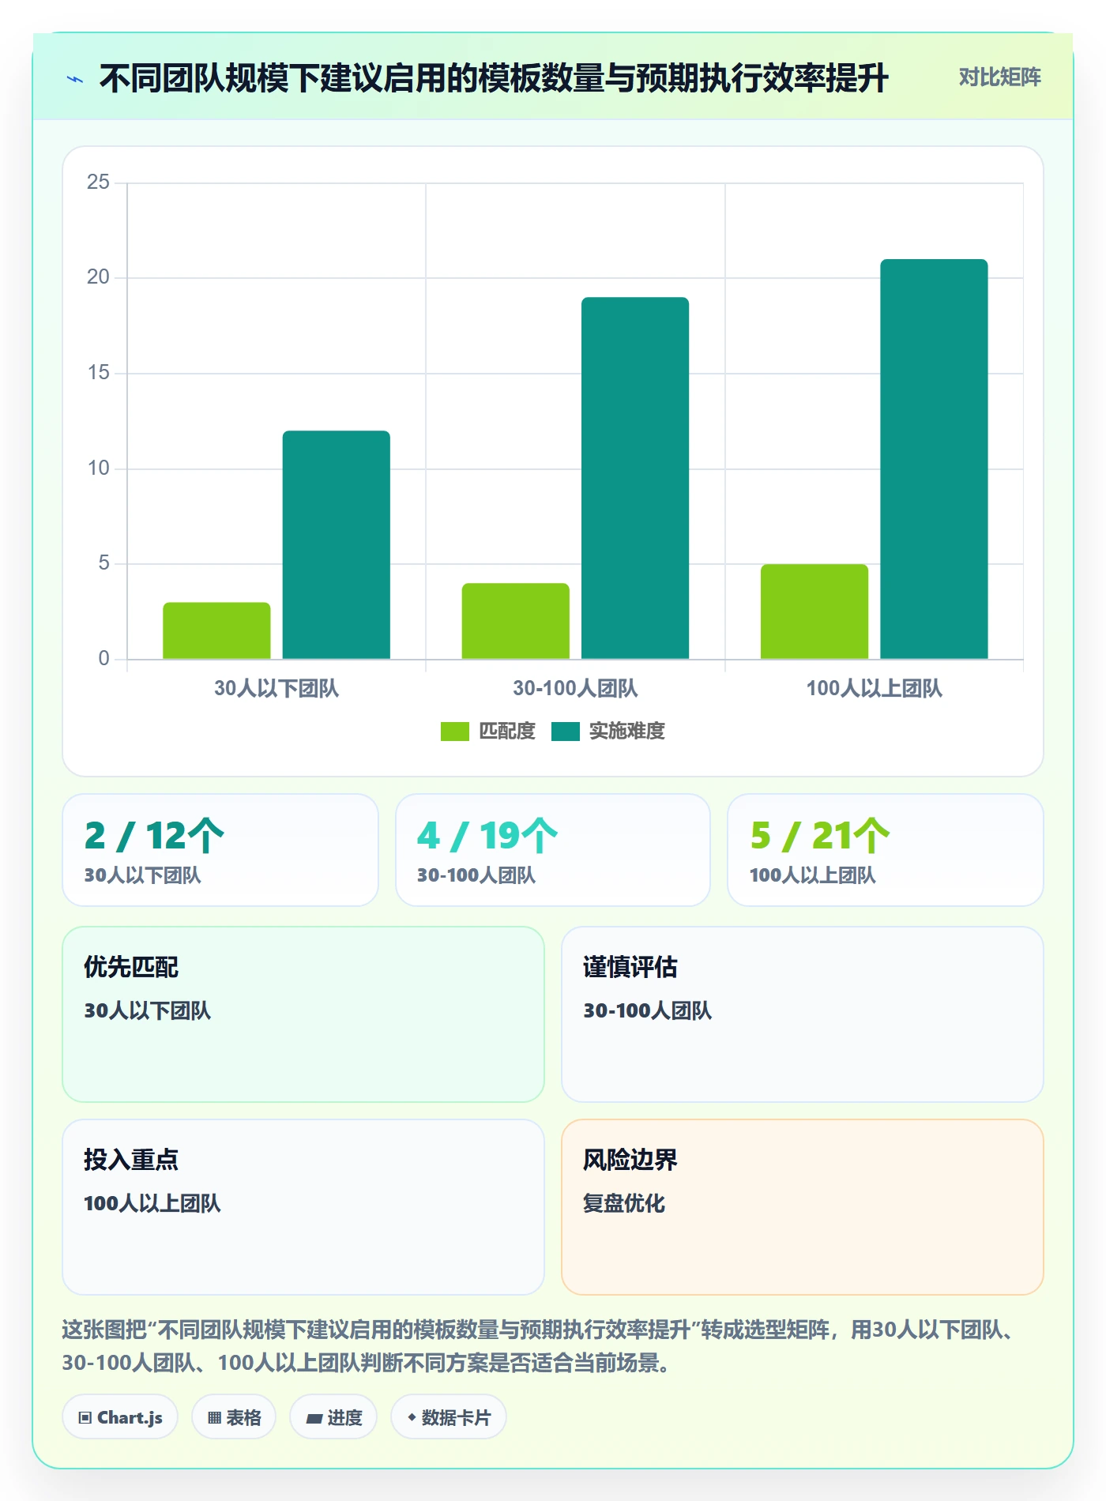Screen dimensions: 1106x1501
Task: Open the 4 / 19个 stat card
Action: coord(553,850)
